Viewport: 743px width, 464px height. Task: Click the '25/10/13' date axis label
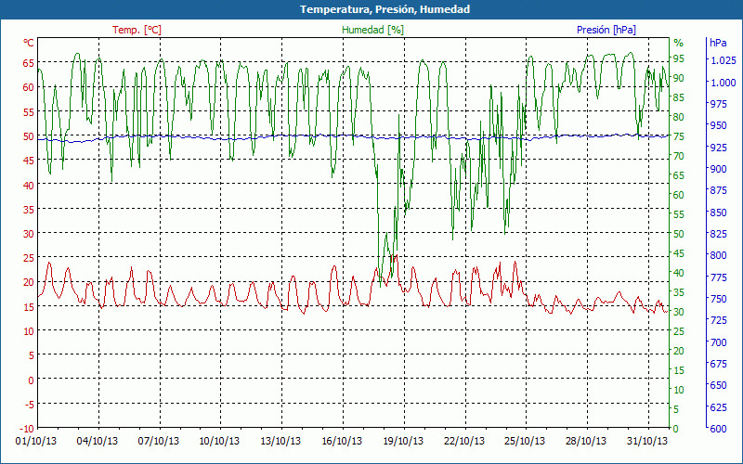click(525, 441)
